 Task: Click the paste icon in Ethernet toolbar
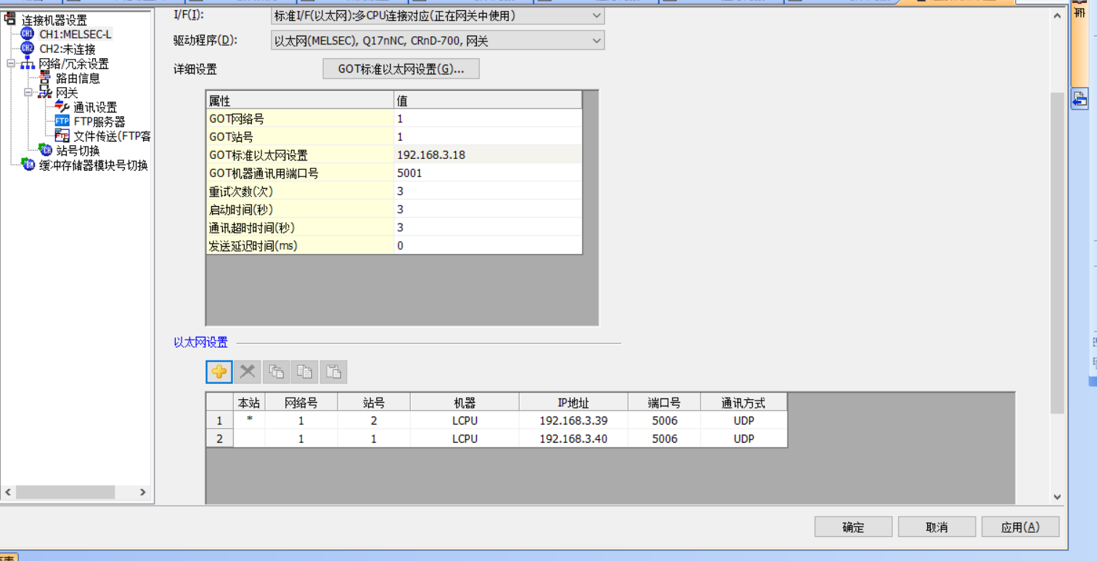pyautogui.click(x=333, y=372)
